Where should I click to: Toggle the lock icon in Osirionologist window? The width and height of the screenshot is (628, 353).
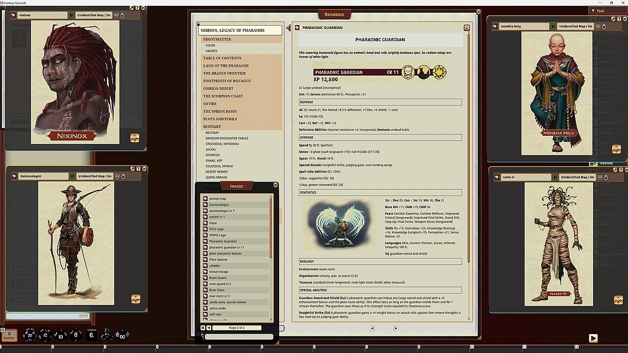click(124, 176)
